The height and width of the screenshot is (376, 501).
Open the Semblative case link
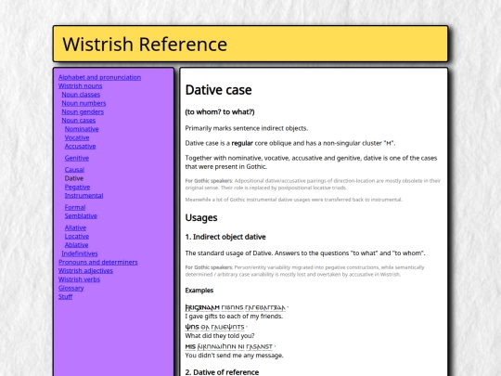pos(81,216)
